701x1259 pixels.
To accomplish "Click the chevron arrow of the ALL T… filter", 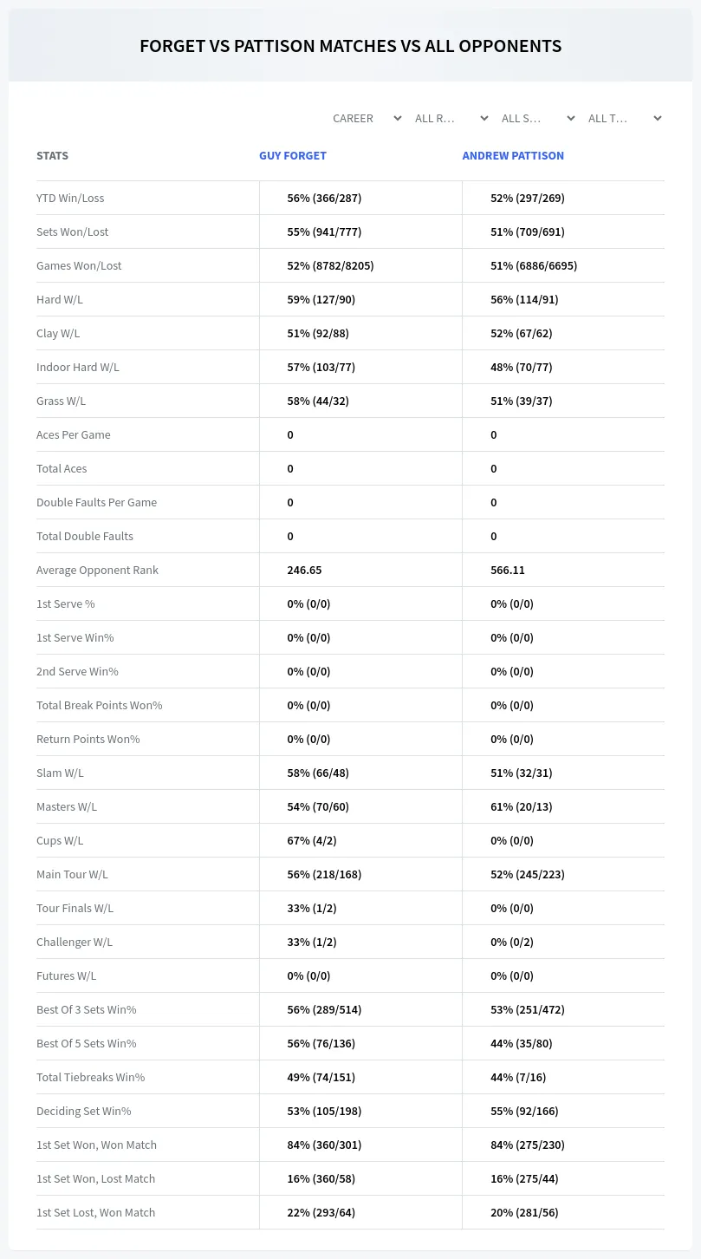I will point(657,118).
